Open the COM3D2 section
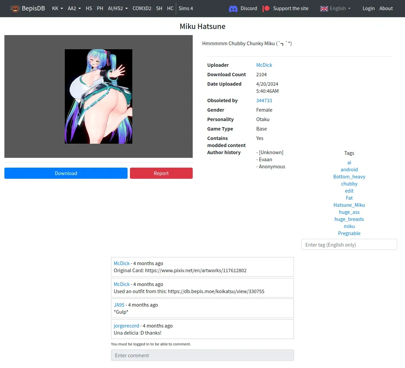Screen dimensions: 405x368 (x=142, y=8)
